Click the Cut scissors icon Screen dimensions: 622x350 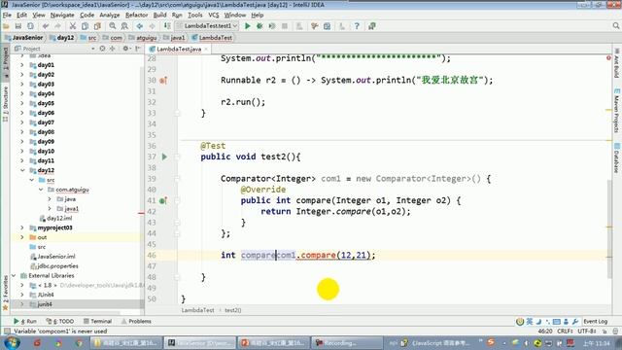click(x=73, y=26)
